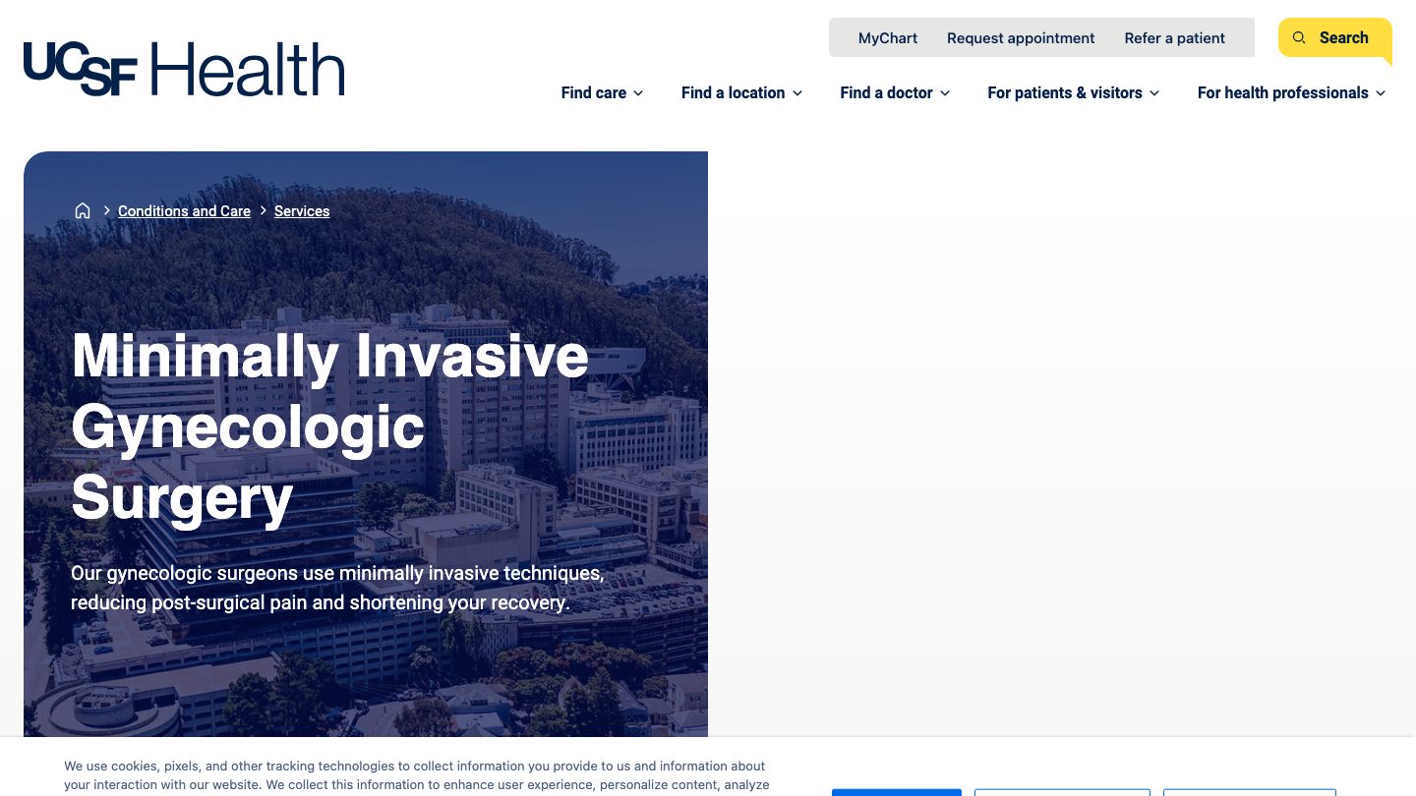1416x796 pixels.
Task: Select MyChart in the top bar
Action: (x=887, y=37)
